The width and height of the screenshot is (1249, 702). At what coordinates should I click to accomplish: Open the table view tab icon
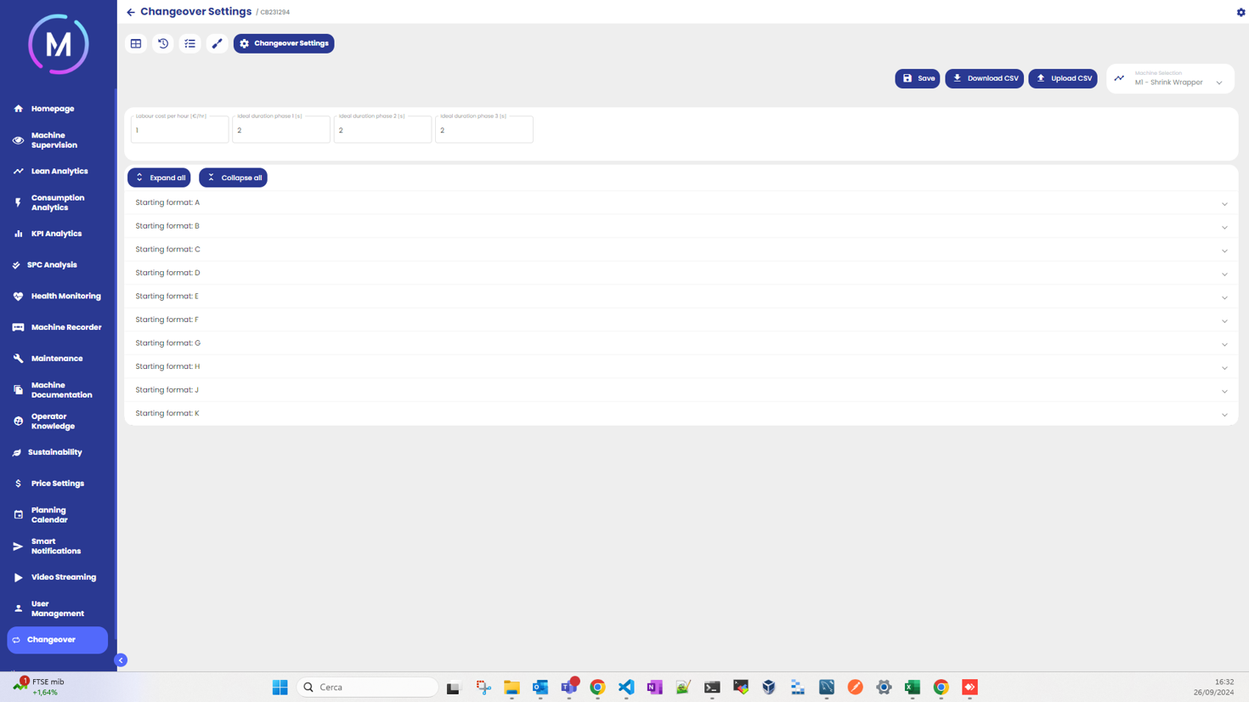pos(136,43)
